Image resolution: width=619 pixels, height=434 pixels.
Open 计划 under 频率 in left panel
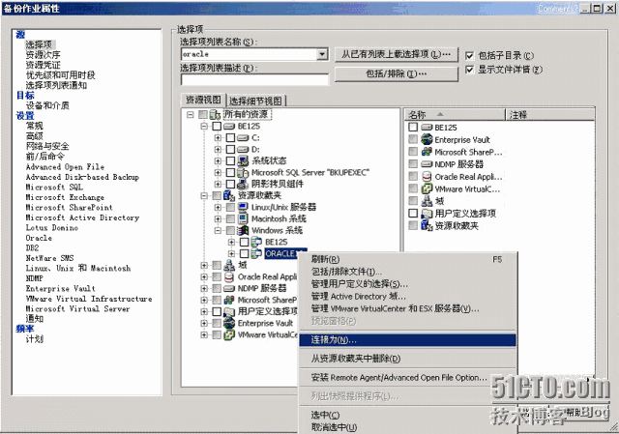(x=35, y=339)
